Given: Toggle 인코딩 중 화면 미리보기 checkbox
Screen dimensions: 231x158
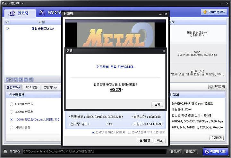Looking at the screenshot, I should click(x=93, y=132).
